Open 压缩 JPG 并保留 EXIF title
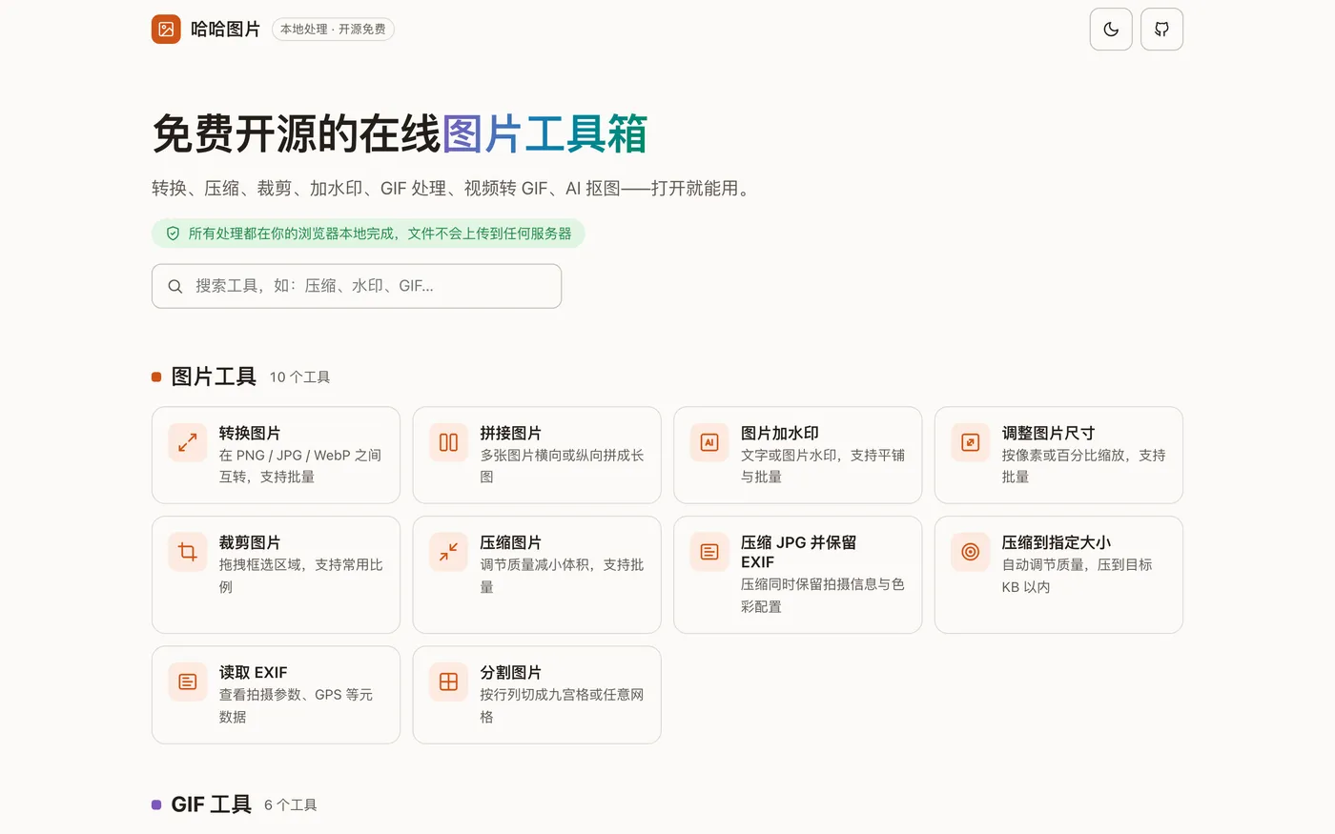Image resolution: width=1335 pixels, height=834 pixels. 799,552
